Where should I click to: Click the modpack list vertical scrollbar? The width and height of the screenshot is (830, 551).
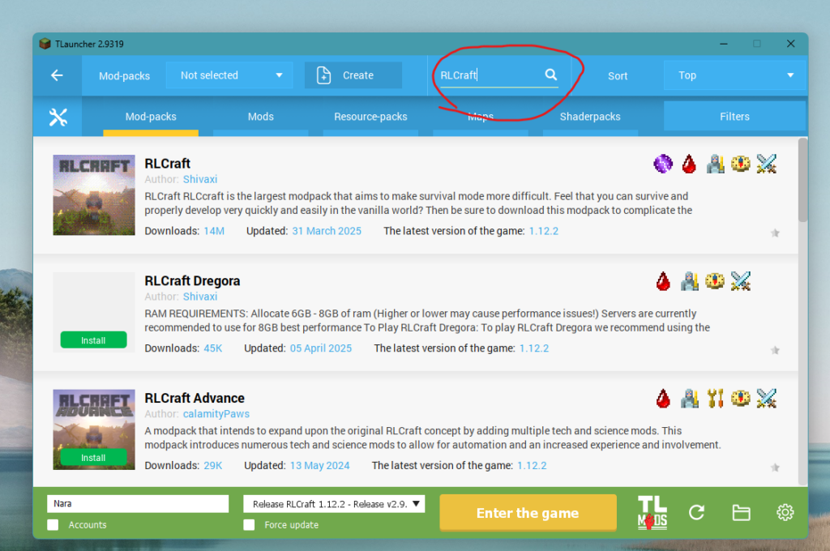click(x=802, y=180)
